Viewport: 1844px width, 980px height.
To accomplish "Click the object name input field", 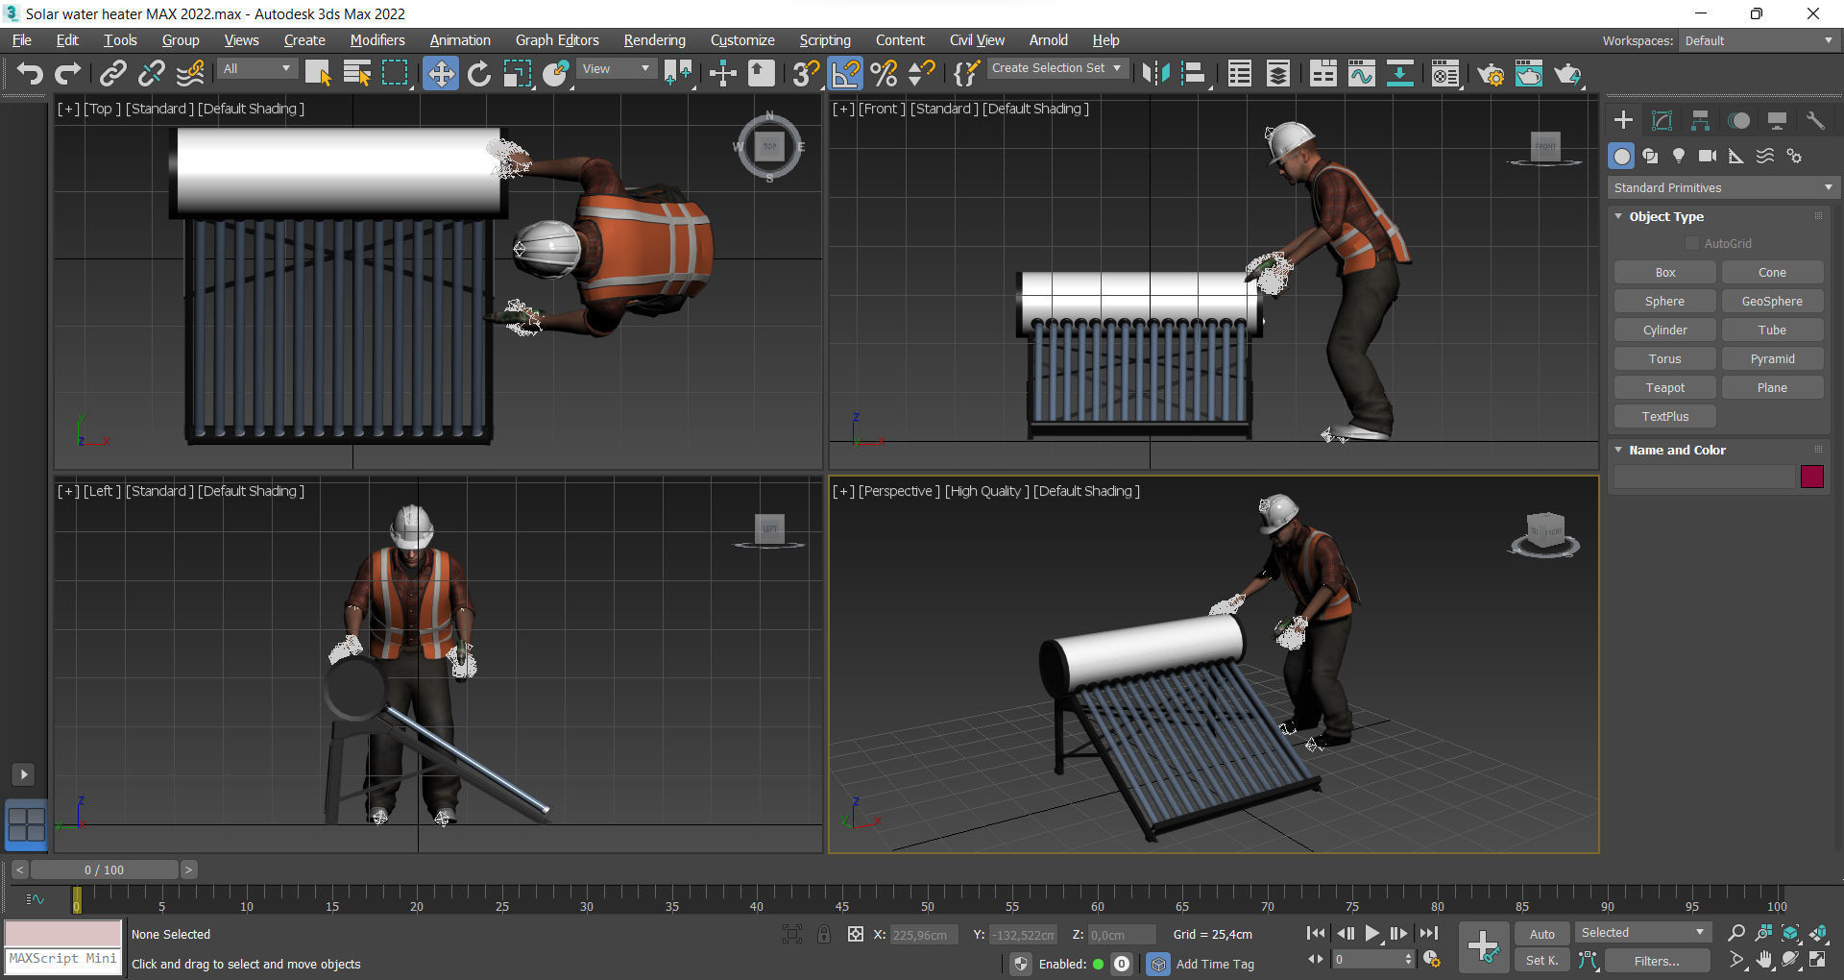I will coord(1705,477).
